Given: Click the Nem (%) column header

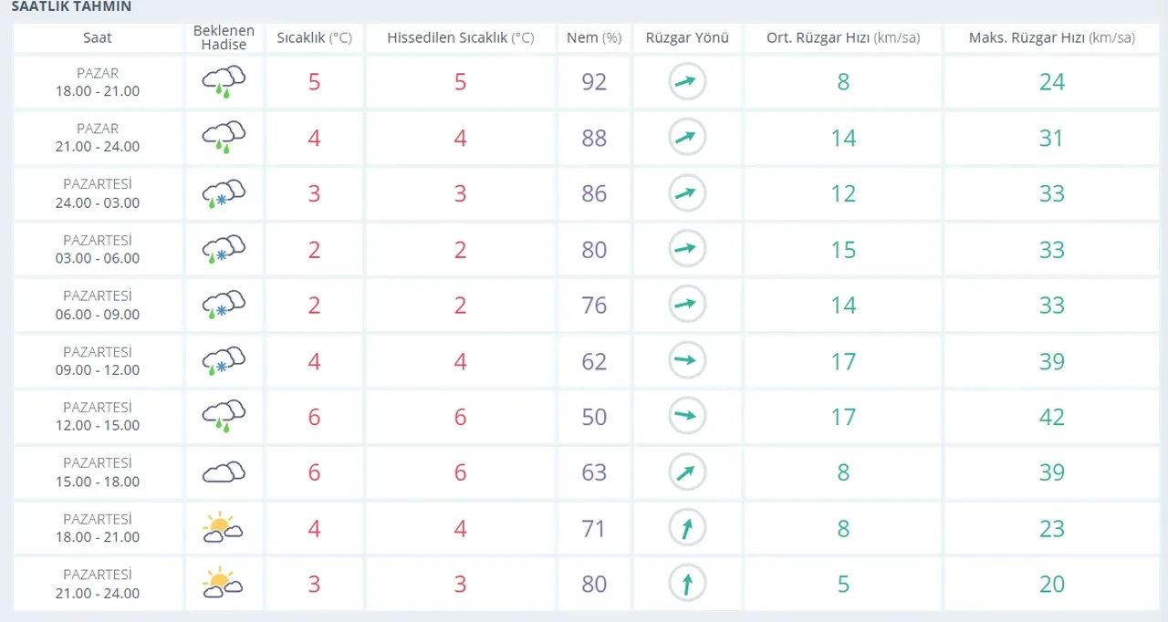Looking at the screenshot, I should (594, 38).
